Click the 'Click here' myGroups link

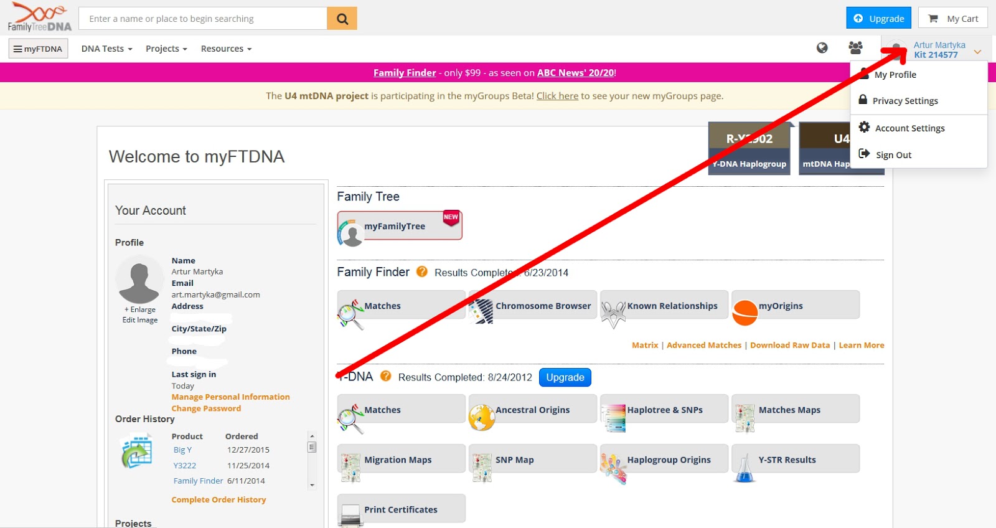coord(557,96)
